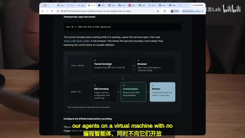Screen dimensions: 245x138
Task: Select the Worker diagram box
Action: tap(162, 92)
